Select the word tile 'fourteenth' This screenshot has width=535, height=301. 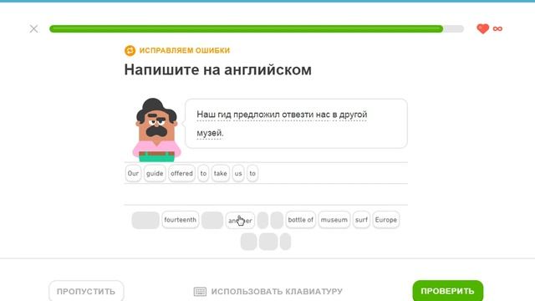point(181,220)
